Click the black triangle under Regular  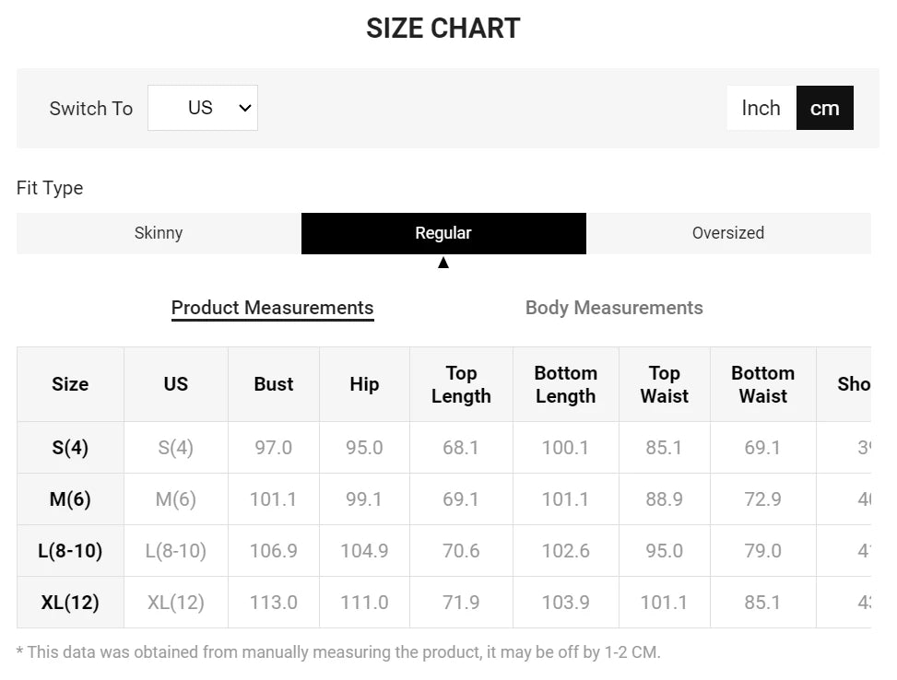tap(443, 263)
